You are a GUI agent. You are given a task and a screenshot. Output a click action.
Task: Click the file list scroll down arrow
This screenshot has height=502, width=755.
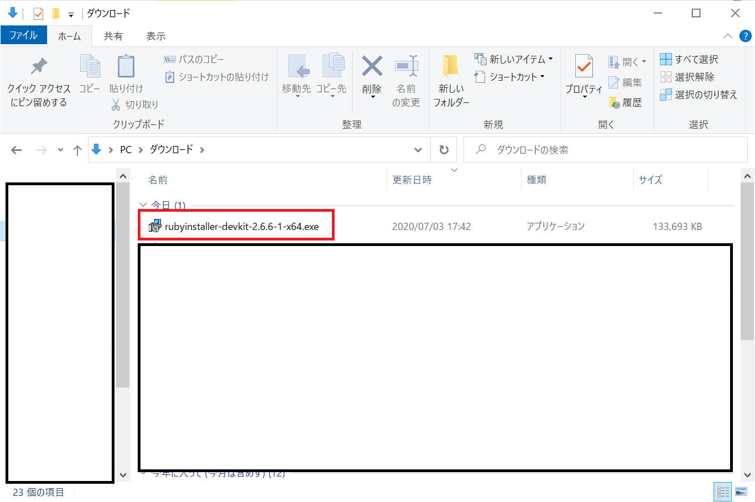tap(747, 475)
